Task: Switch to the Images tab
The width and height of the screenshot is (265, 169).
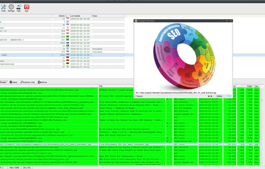Action: pos(4,82)
